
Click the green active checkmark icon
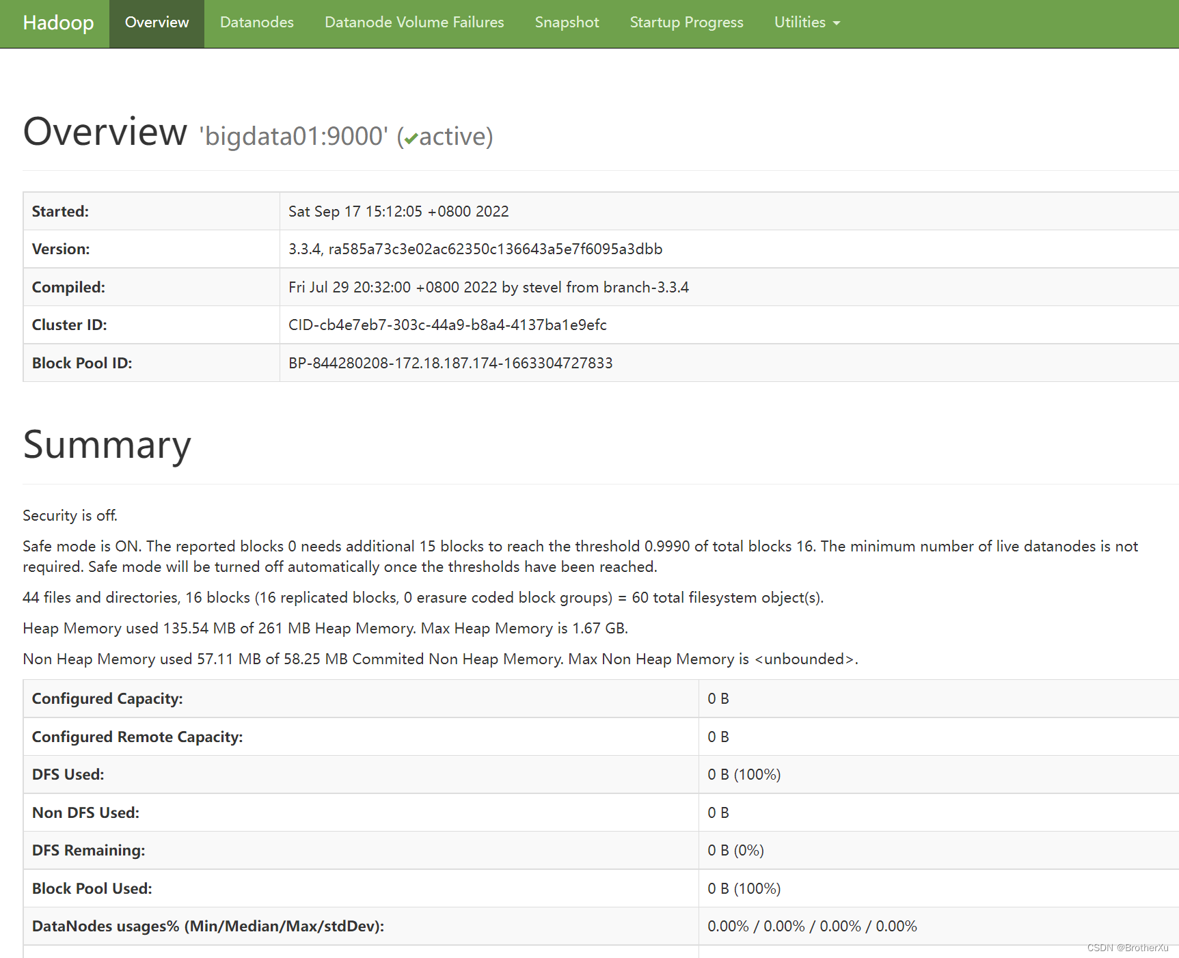click(411, 139)
